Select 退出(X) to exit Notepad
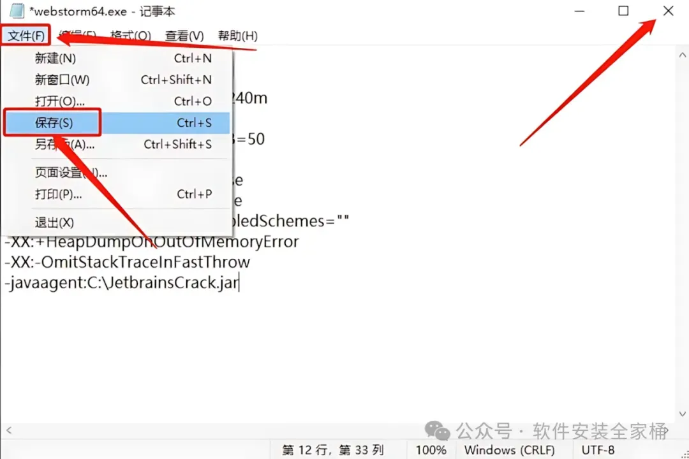 (117, 222)
